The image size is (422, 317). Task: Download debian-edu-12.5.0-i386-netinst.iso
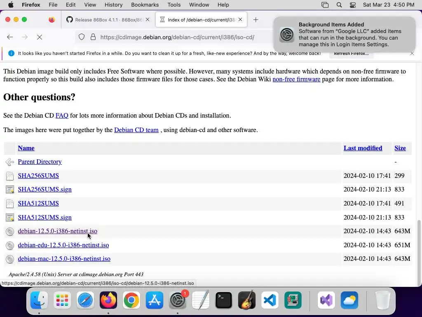(63, 245)
